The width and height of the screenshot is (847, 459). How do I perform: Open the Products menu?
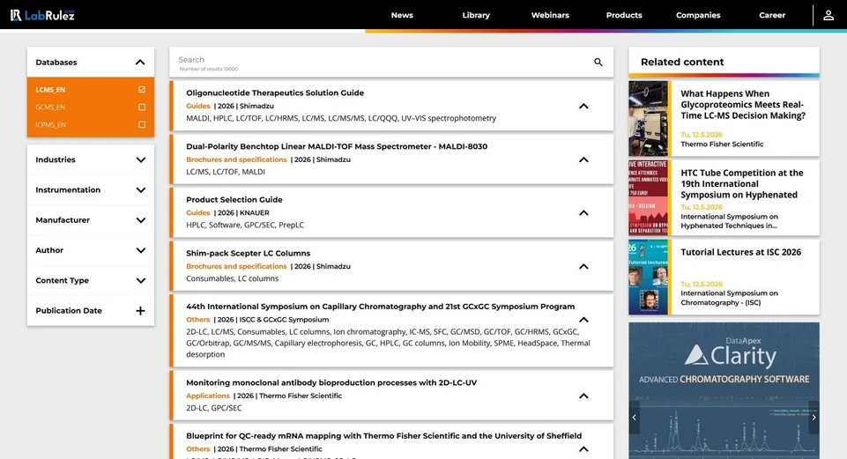point(624,15)
